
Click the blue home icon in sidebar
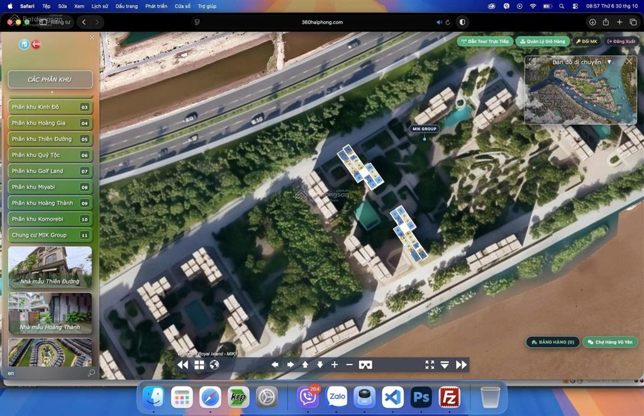tap(24, 44)
